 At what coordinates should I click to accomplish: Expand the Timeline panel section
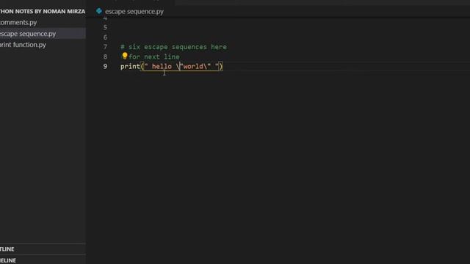click(43, 260)
